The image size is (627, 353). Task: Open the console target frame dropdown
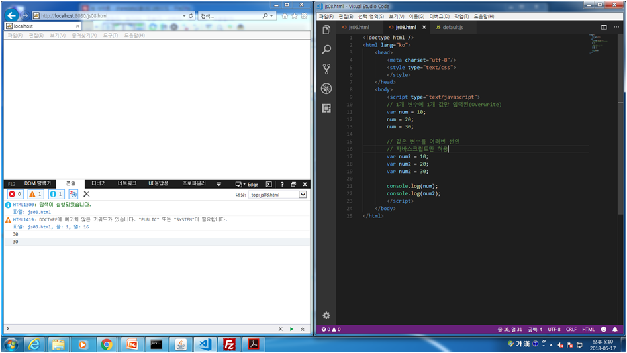coord(303,195)
